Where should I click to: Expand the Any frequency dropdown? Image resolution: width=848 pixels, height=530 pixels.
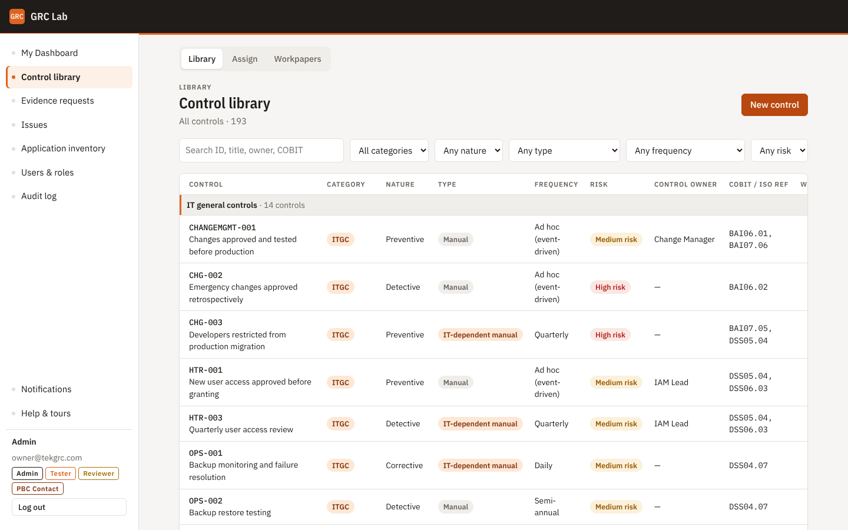point(685,150)
